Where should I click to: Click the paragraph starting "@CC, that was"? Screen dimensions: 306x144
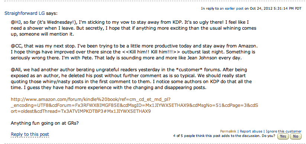coord(134,52)
